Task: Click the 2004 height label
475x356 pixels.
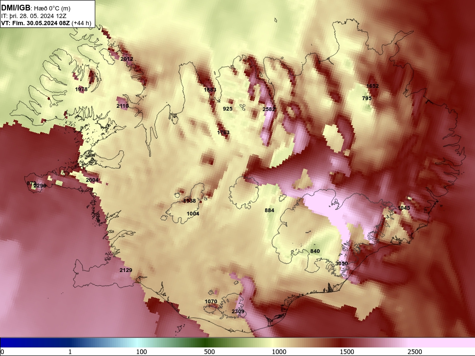Action: 92,180
